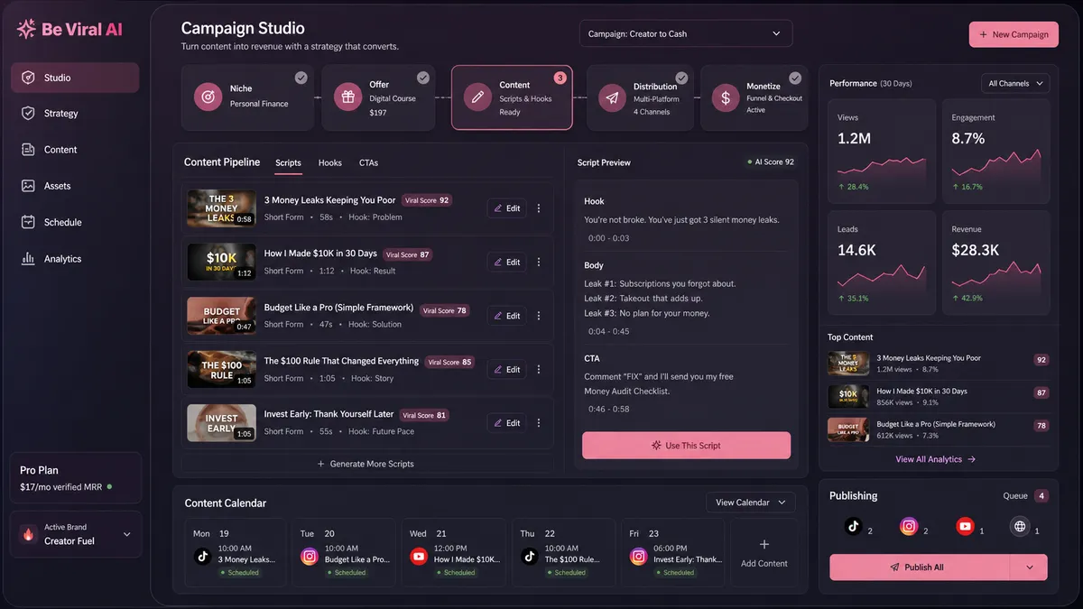Screen dimensions: 1083x609
Task: Toggle the Distribution step checkmark
Action: [x=681, y=78]
